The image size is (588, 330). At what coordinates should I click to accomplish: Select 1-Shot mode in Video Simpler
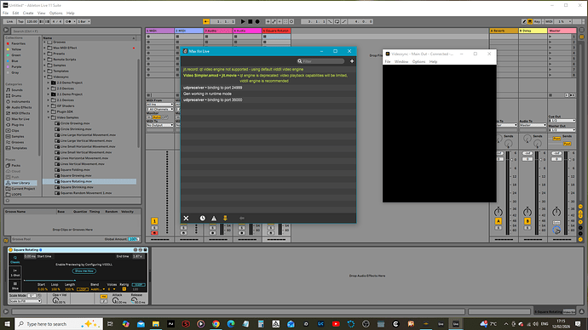click(15, 272)
